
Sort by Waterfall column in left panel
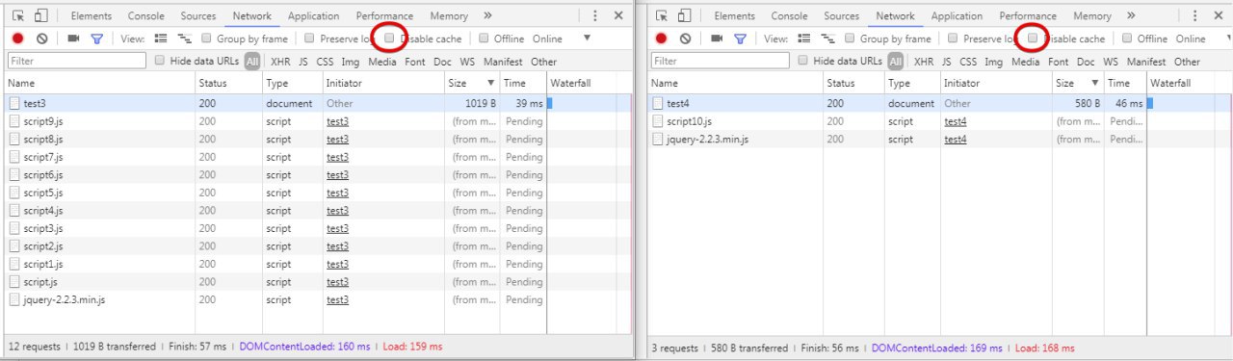point(589,84)
